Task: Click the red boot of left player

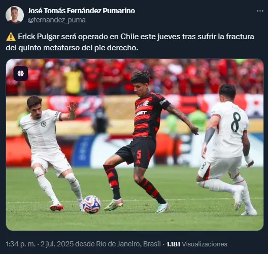Action: pos(56,207)
